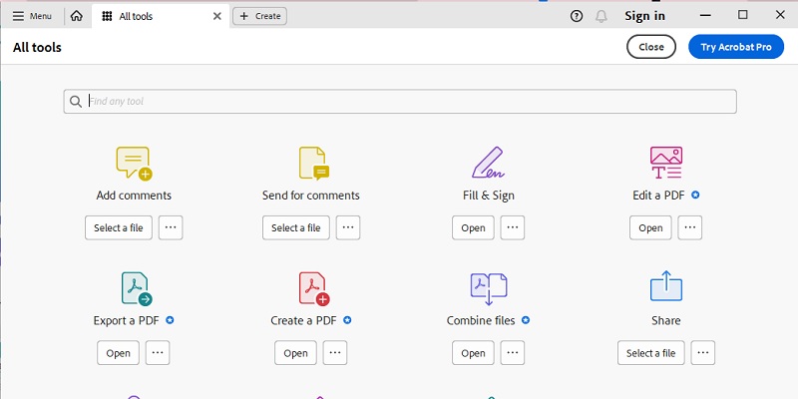This screenshot has height=399, width=798.
Task: Click the Fill & Sign pen icon
Action: pyautogui.click(x=488, y=163)
